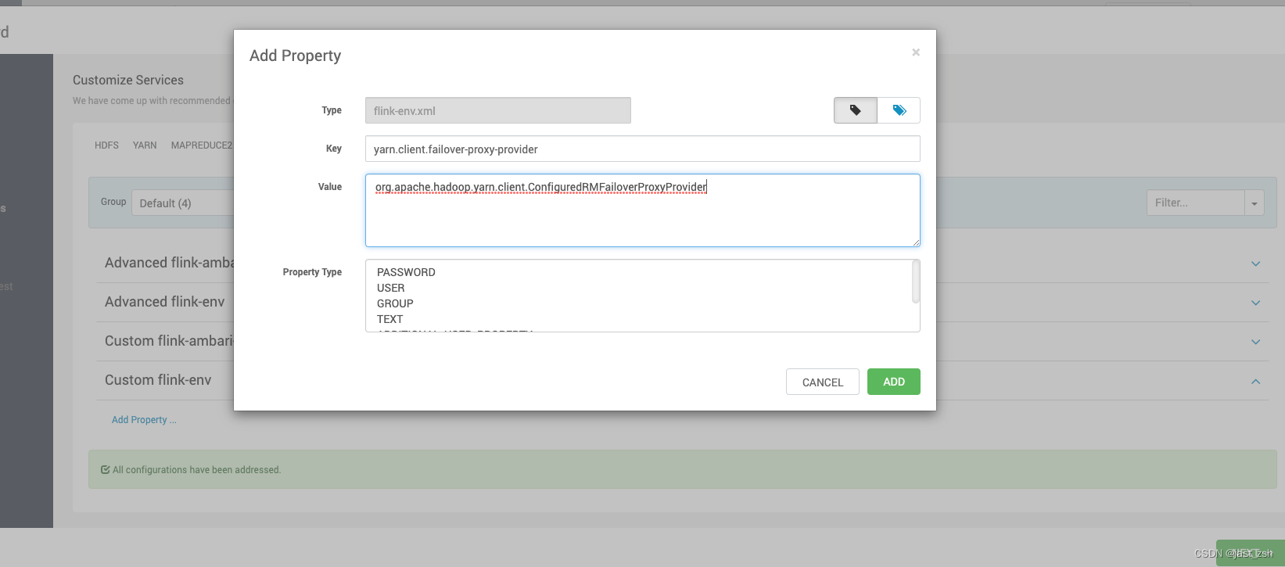
Task: Click the Custom flink-env heading
Action: [158, 380]
